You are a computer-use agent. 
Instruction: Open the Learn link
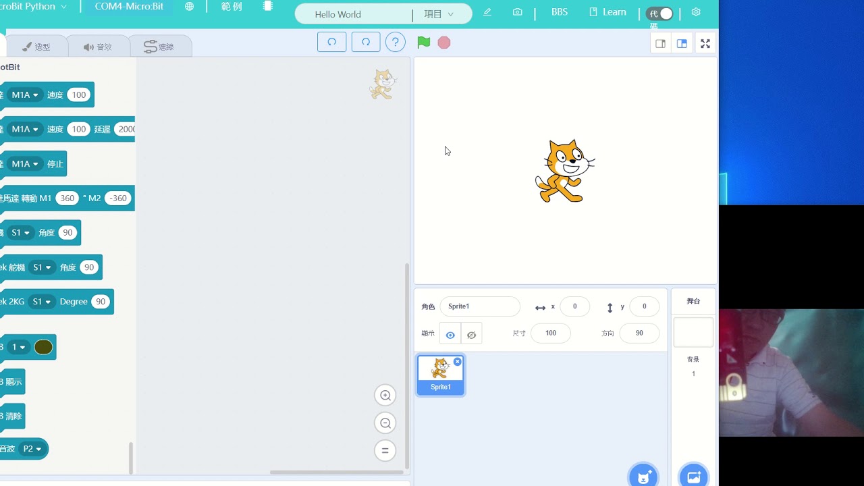(608, 12)
